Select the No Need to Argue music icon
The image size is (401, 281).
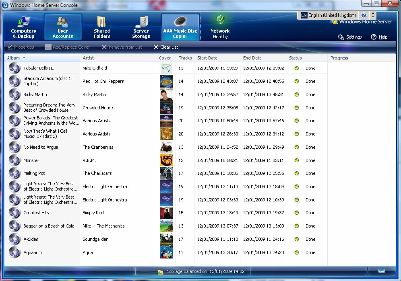tap(14, 147)
